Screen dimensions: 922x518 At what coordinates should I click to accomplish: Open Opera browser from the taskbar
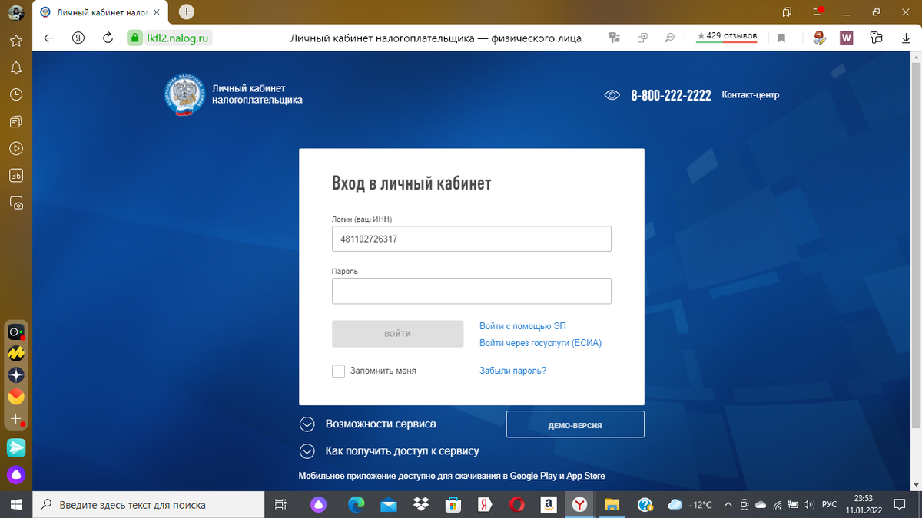click(x=517, y=505)
